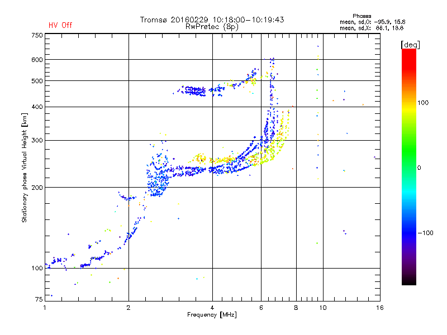Click the "RwPretec (8p)" subtitle
This screenshot has height=335, width=447.
(212, 27)
